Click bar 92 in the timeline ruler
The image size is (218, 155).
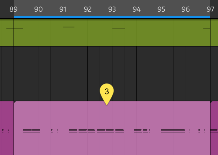[88, 9]
